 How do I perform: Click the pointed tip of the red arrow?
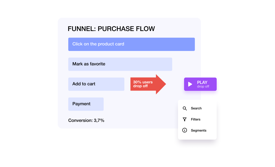(164, 84)
